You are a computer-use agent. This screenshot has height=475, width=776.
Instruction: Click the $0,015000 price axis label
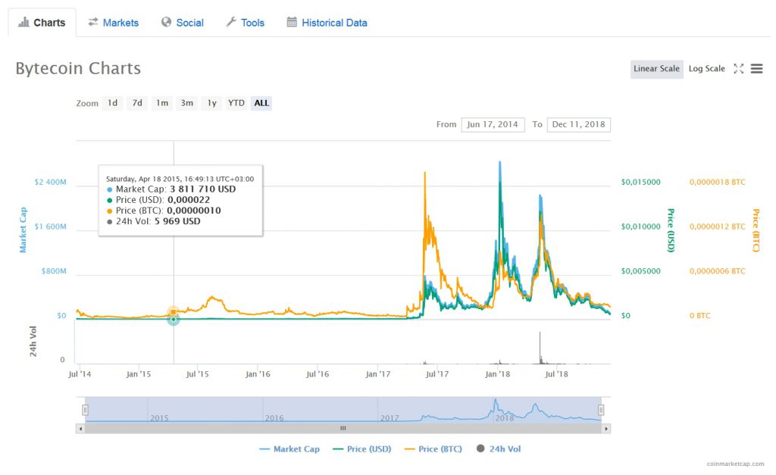[x=641, y=182]
